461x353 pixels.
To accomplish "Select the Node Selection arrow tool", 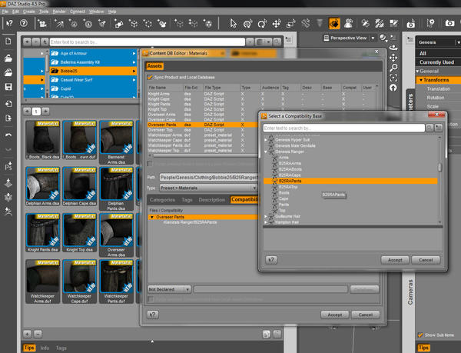I will [x=233, y=23].
